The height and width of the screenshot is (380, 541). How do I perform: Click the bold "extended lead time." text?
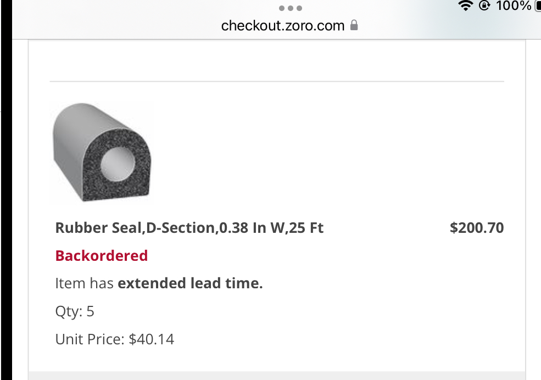(x=190, y=283)
